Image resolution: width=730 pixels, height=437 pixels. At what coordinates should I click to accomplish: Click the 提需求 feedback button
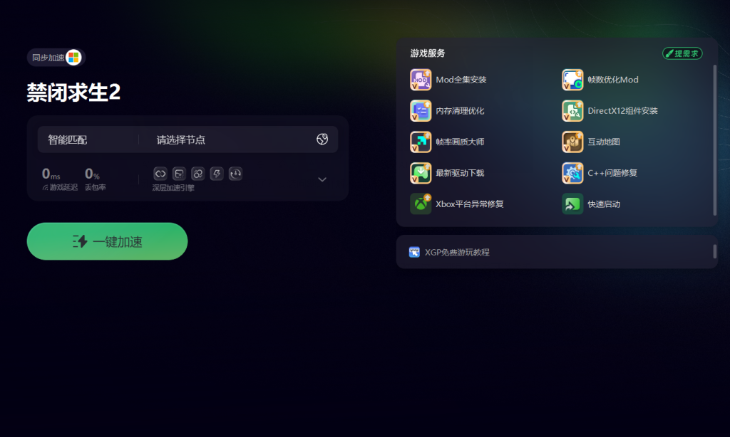coord(682,53)
